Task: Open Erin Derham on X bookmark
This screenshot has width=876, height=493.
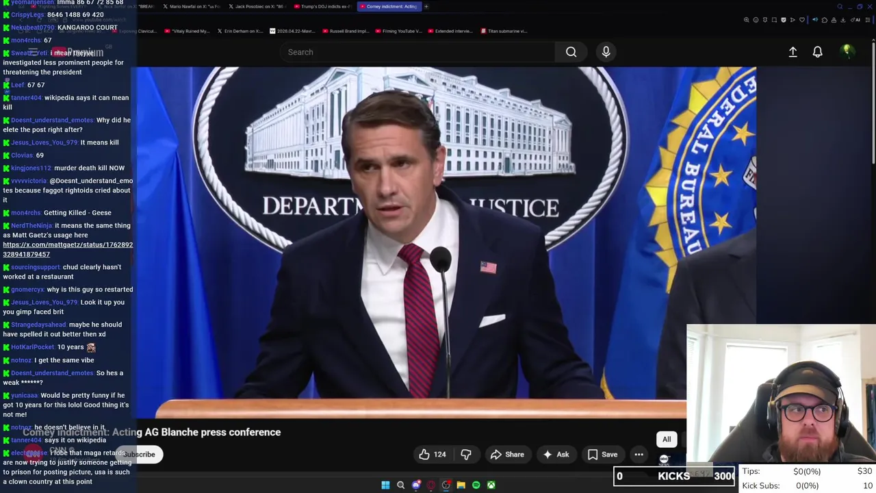Action: [240, 31]
